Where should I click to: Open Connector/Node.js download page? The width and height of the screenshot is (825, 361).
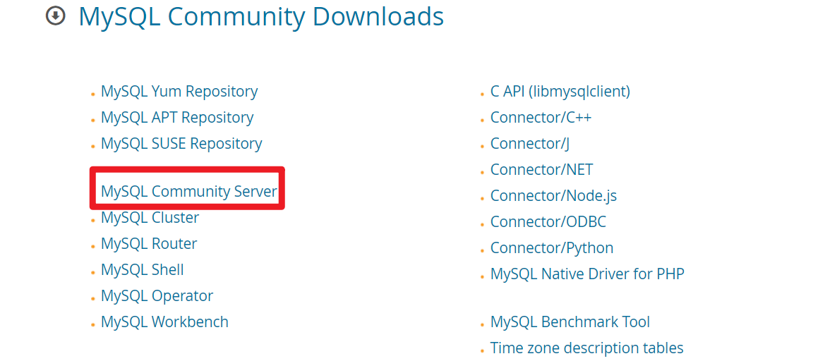tap(553, 196)
